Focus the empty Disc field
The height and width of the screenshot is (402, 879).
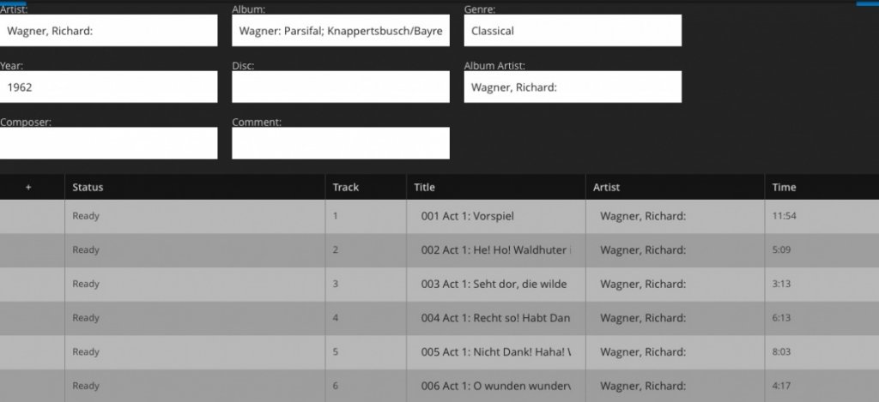point(341,87)
